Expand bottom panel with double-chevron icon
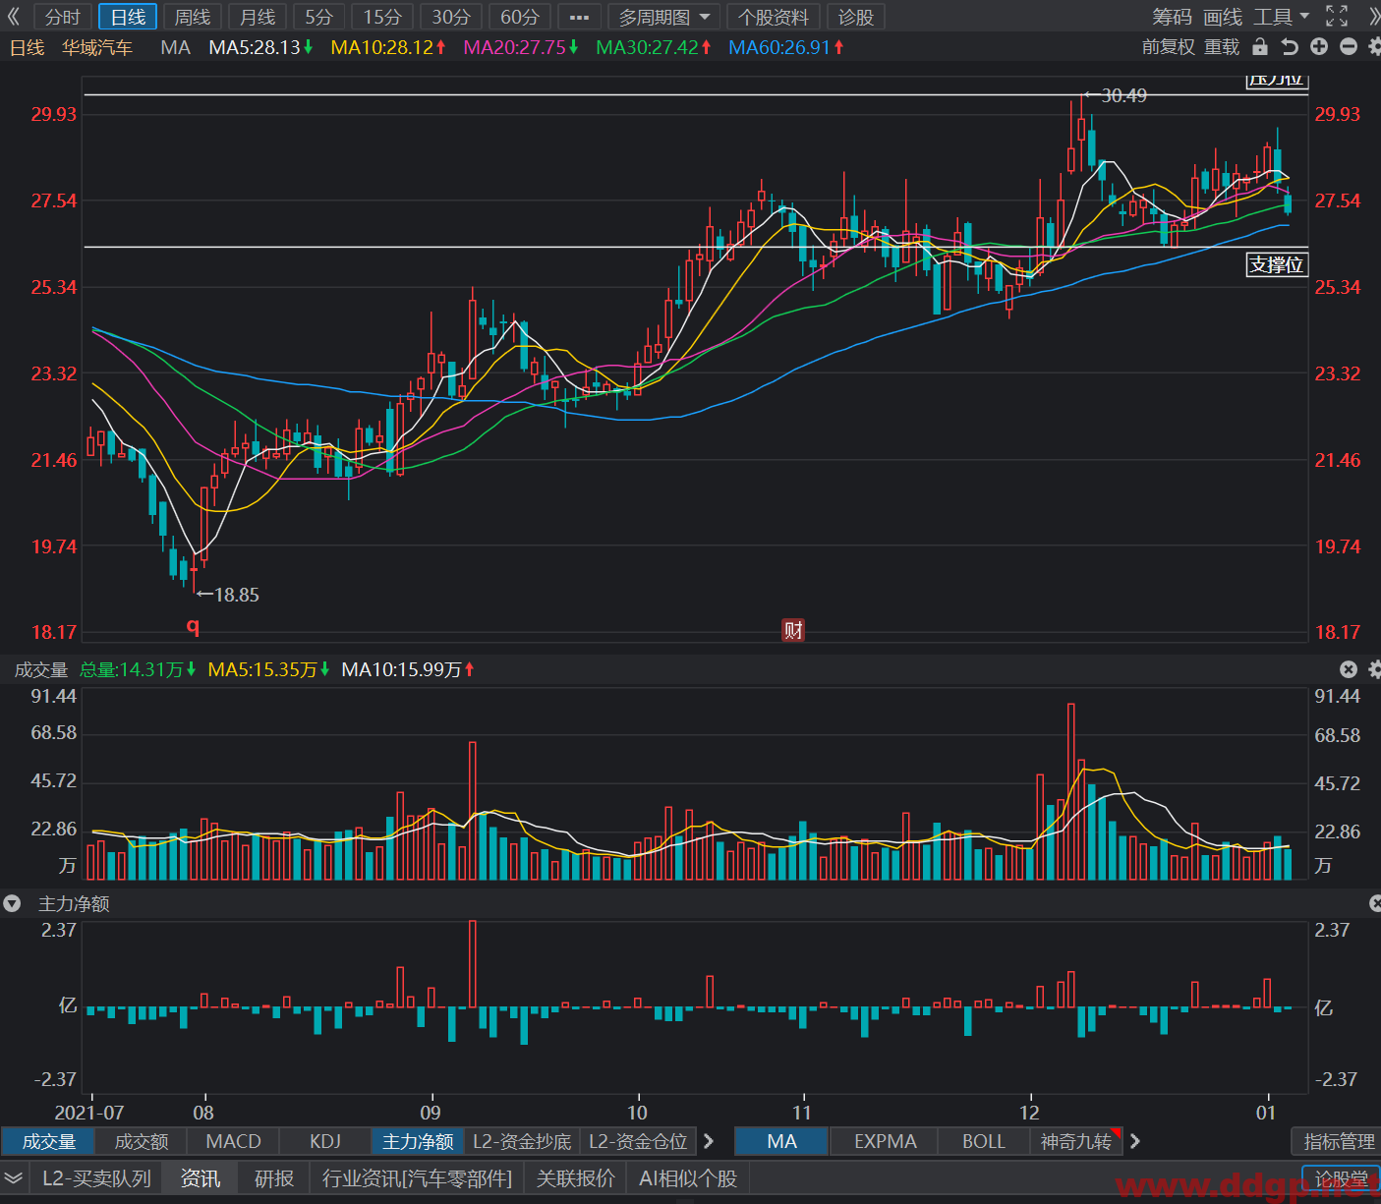This screenshot has width=1381, height=1204. [x=14, y=1177]
